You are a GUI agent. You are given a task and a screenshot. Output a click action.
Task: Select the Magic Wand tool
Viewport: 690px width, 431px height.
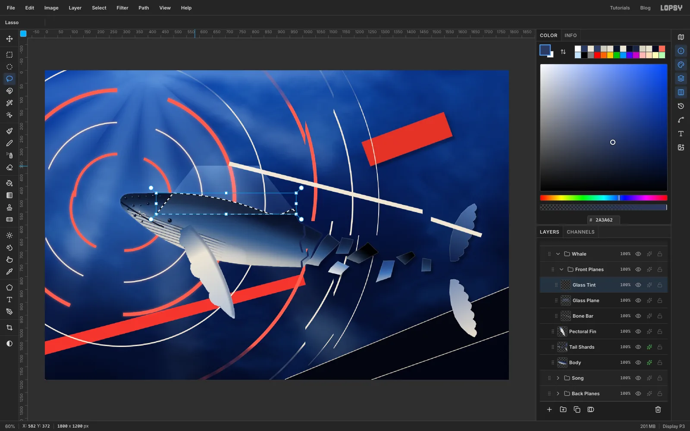[9, 103]
